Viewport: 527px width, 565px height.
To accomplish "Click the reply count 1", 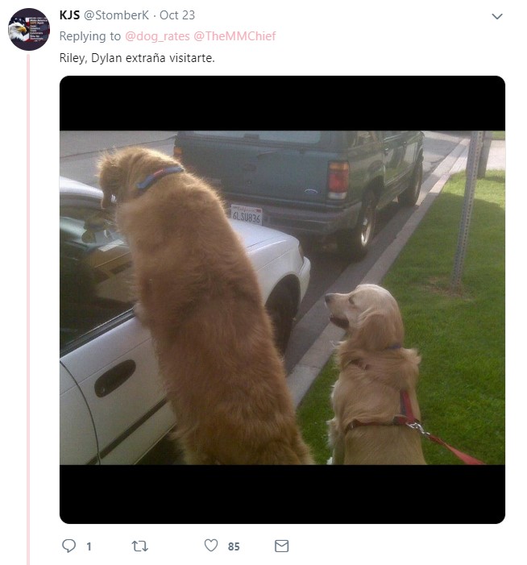I will [89, 546].
